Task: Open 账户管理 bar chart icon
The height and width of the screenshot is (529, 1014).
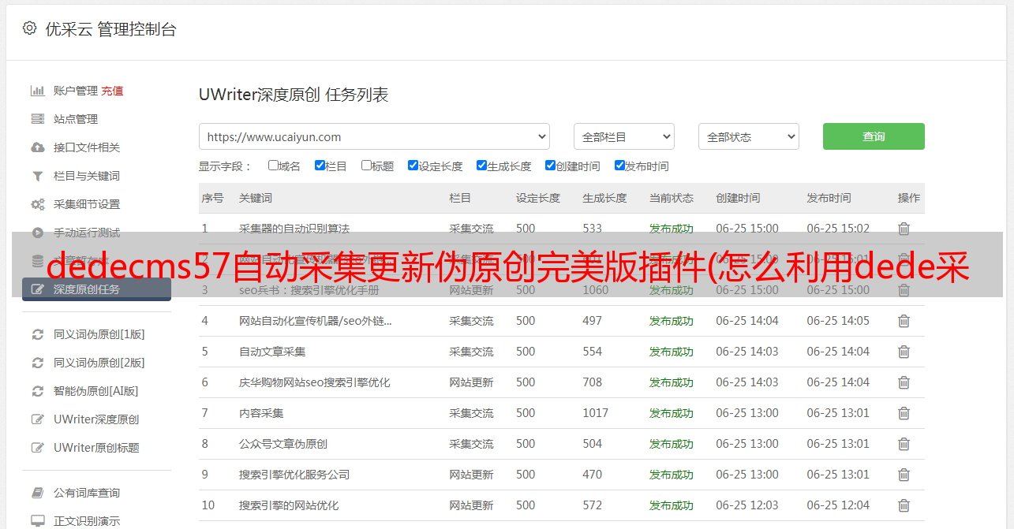Action: [37, 91]
